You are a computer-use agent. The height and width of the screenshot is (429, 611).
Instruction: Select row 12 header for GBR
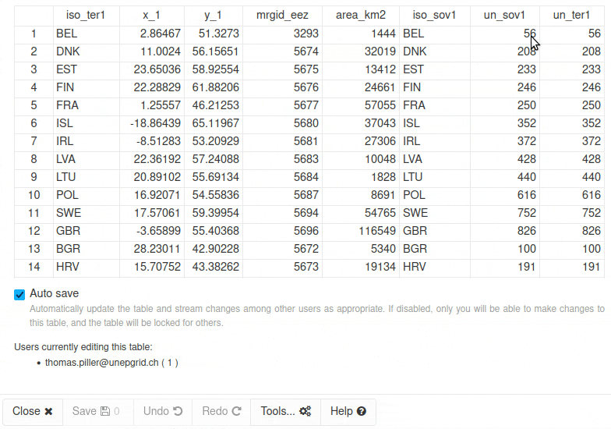pyautogui.click(x=34, y=231)
